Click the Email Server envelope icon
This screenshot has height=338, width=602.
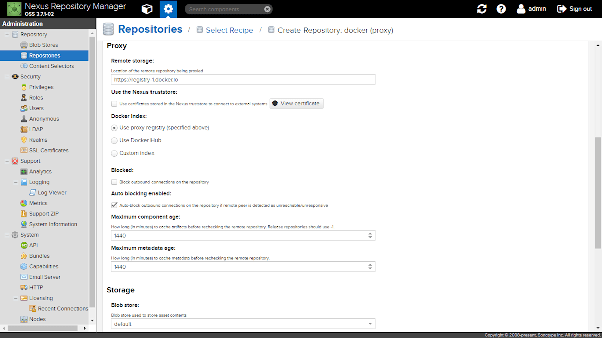[24, 277]
